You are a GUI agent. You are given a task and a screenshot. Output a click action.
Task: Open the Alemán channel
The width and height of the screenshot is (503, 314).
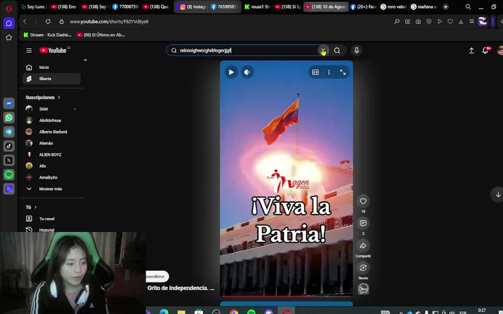coord(52,143)
